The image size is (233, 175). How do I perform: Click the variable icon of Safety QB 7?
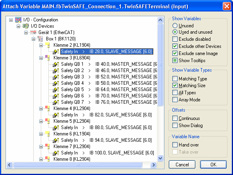56,102
